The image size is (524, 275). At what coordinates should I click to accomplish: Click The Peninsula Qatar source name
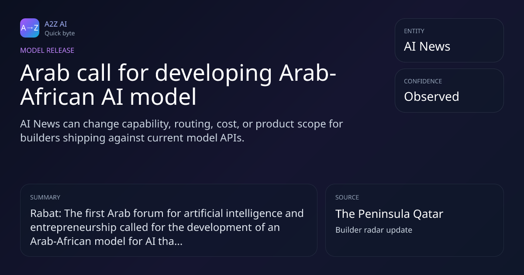[389, 214]
